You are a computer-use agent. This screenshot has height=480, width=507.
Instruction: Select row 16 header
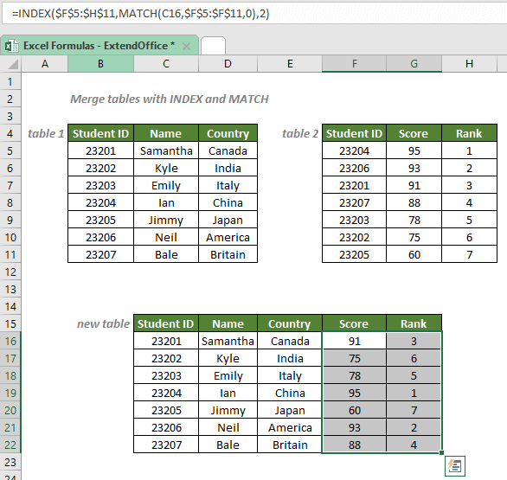[x=10, y=341]
